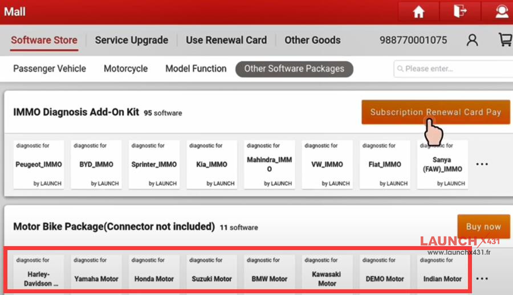
Task: Switch to the Software Store tab
Action: [x=44, y=40]
